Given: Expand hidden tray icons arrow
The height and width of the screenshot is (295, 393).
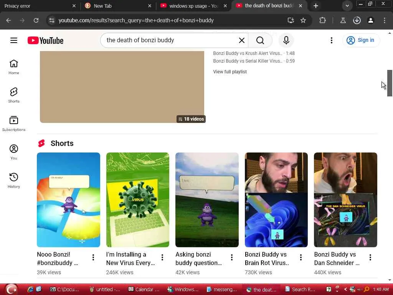Looking at the screenshot, I should click(x=345, y=290).
